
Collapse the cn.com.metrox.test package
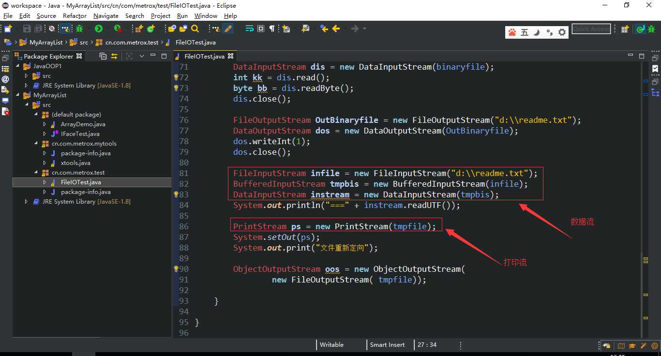pos(36,173)
